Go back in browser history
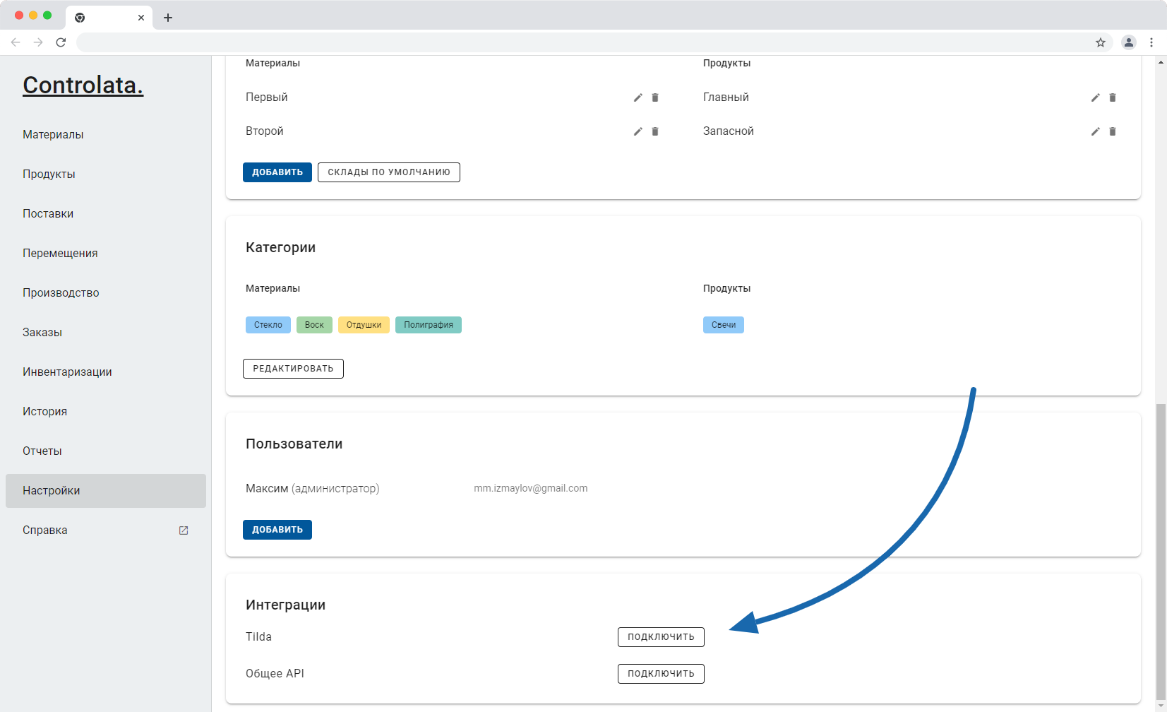 tap(16, 42)
